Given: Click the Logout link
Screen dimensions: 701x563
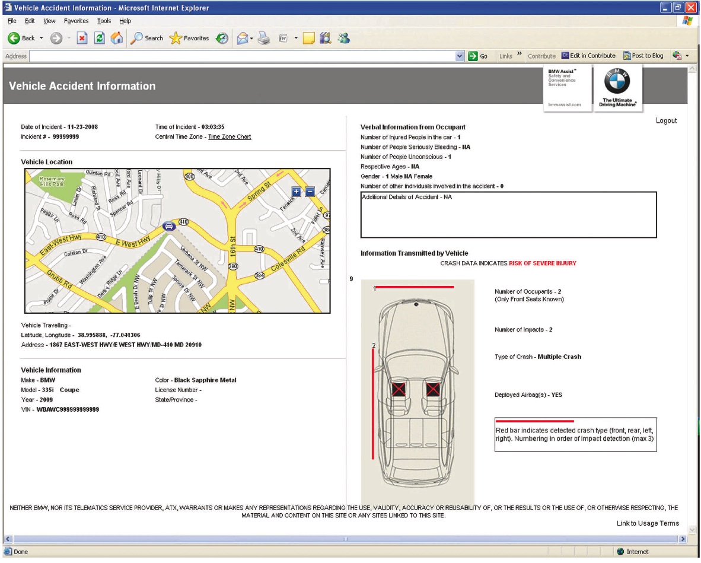Looking at the screenshot, I should 666,121.
